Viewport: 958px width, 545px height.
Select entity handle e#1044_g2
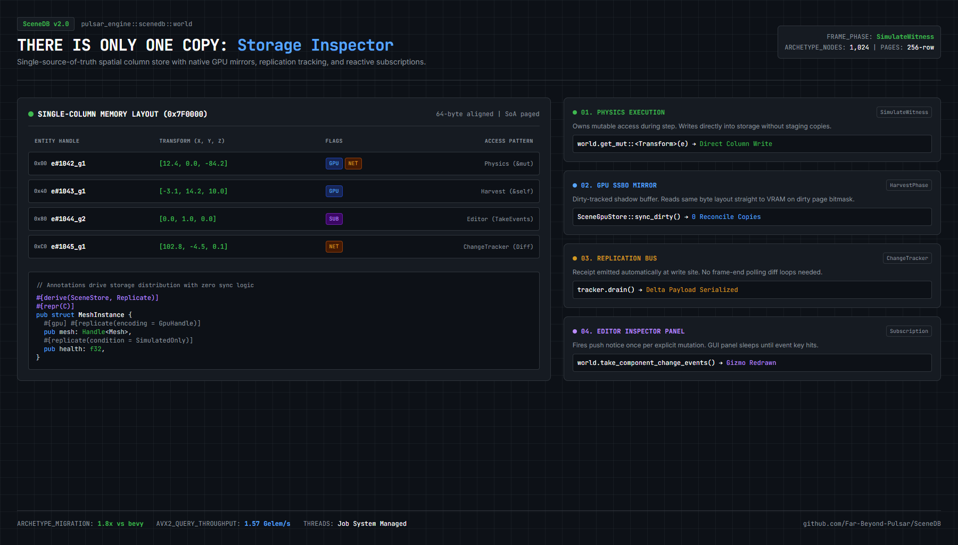pos(68,219)
